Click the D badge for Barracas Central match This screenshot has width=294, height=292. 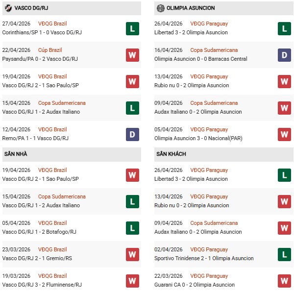(284, 54)
